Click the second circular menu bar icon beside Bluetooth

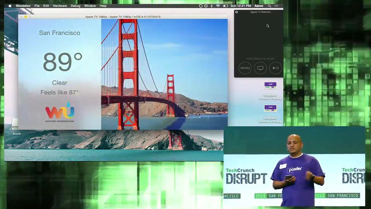(206, 6)
